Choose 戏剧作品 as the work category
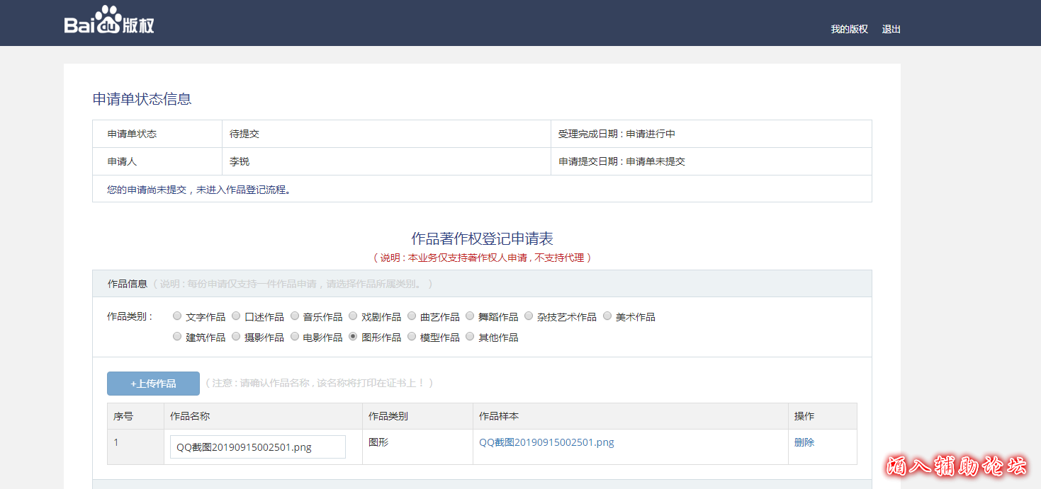Image resolution: width=1041 pixels, height=489 pixels. click(x=354, y=316)
